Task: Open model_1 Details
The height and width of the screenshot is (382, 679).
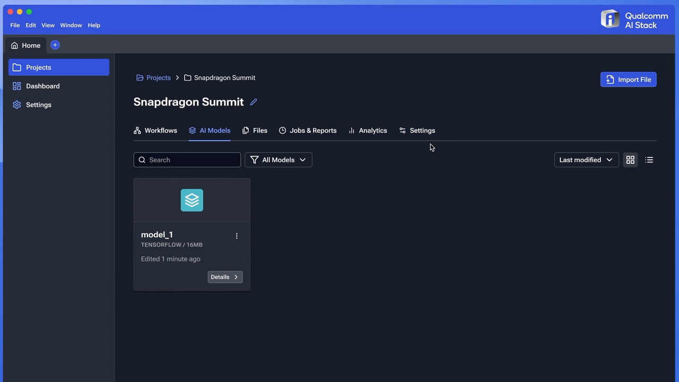Action: [x=225, y=277]
